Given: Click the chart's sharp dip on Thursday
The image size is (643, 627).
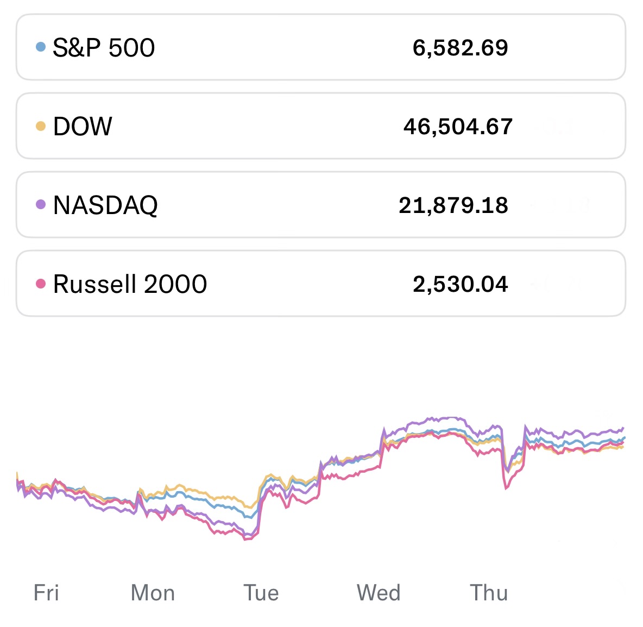Looking at the screenshot, I should tap(506, 487).
